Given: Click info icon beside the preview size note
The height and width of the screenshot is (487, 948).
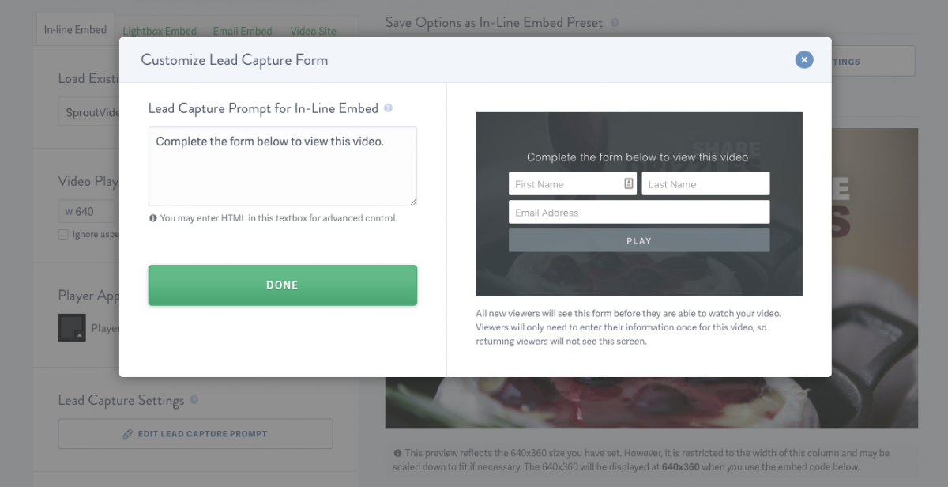Looking at the screenshot, I should pyautogui.click(x=397, y=453).
